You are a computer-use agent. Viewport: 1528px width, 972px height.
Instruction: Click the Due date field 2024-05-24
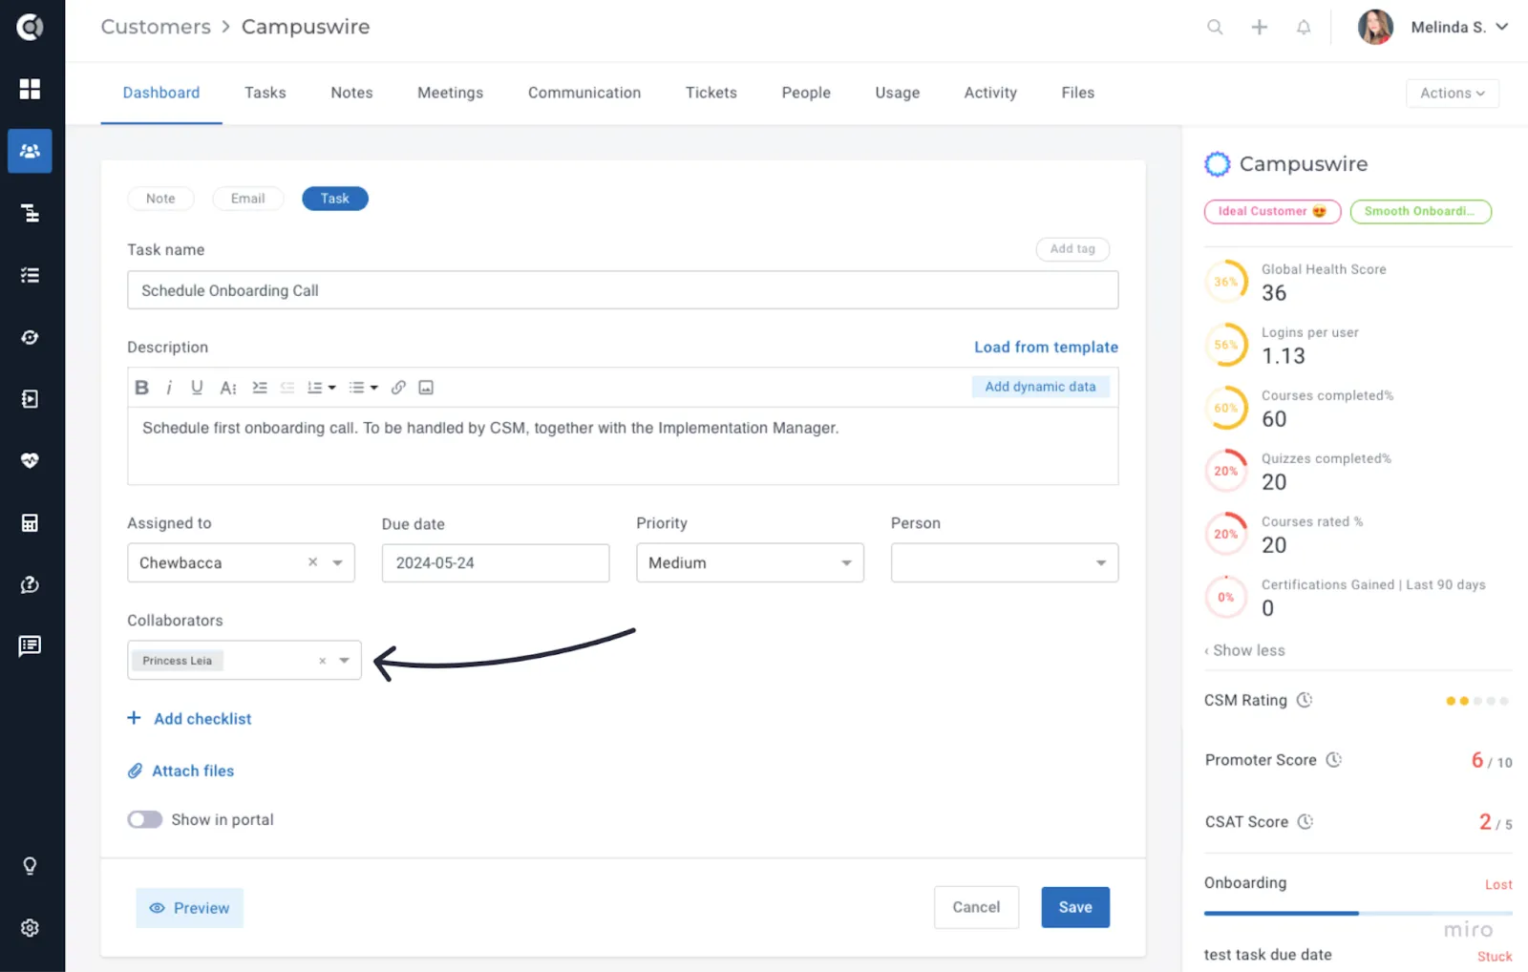496,563
